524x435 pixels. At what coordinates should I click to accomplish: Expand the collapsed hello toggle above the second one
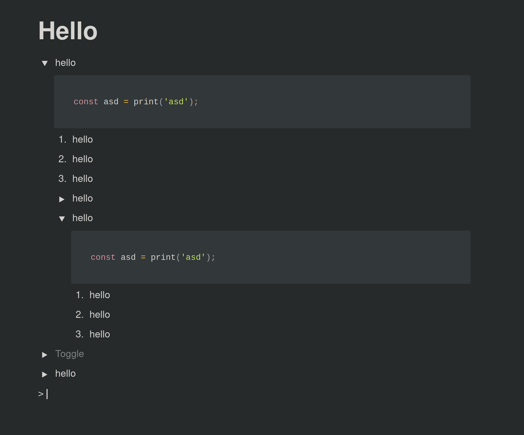pyautogui.click(x=62, y=199)
